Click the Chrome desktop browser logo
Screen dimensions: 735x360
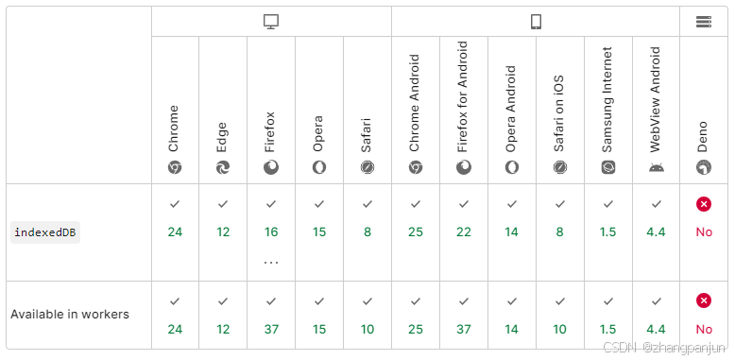pos(175,167)
